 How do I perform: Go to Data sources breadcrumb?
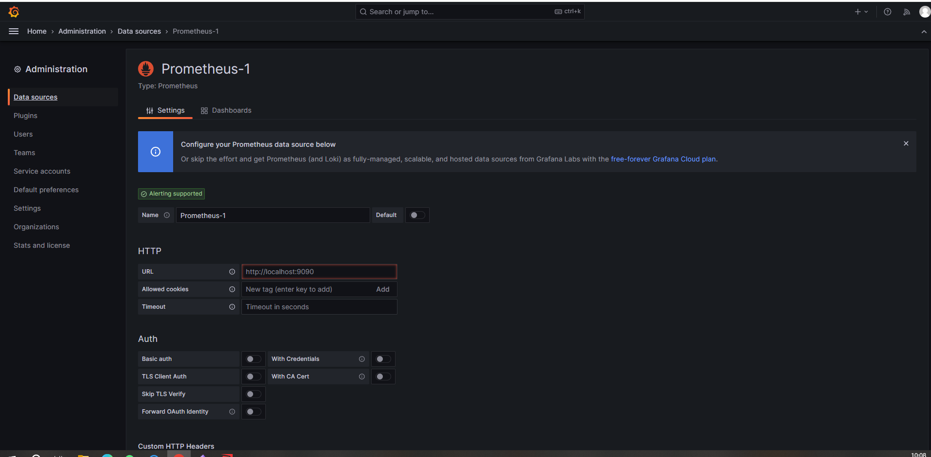point(139,31)
